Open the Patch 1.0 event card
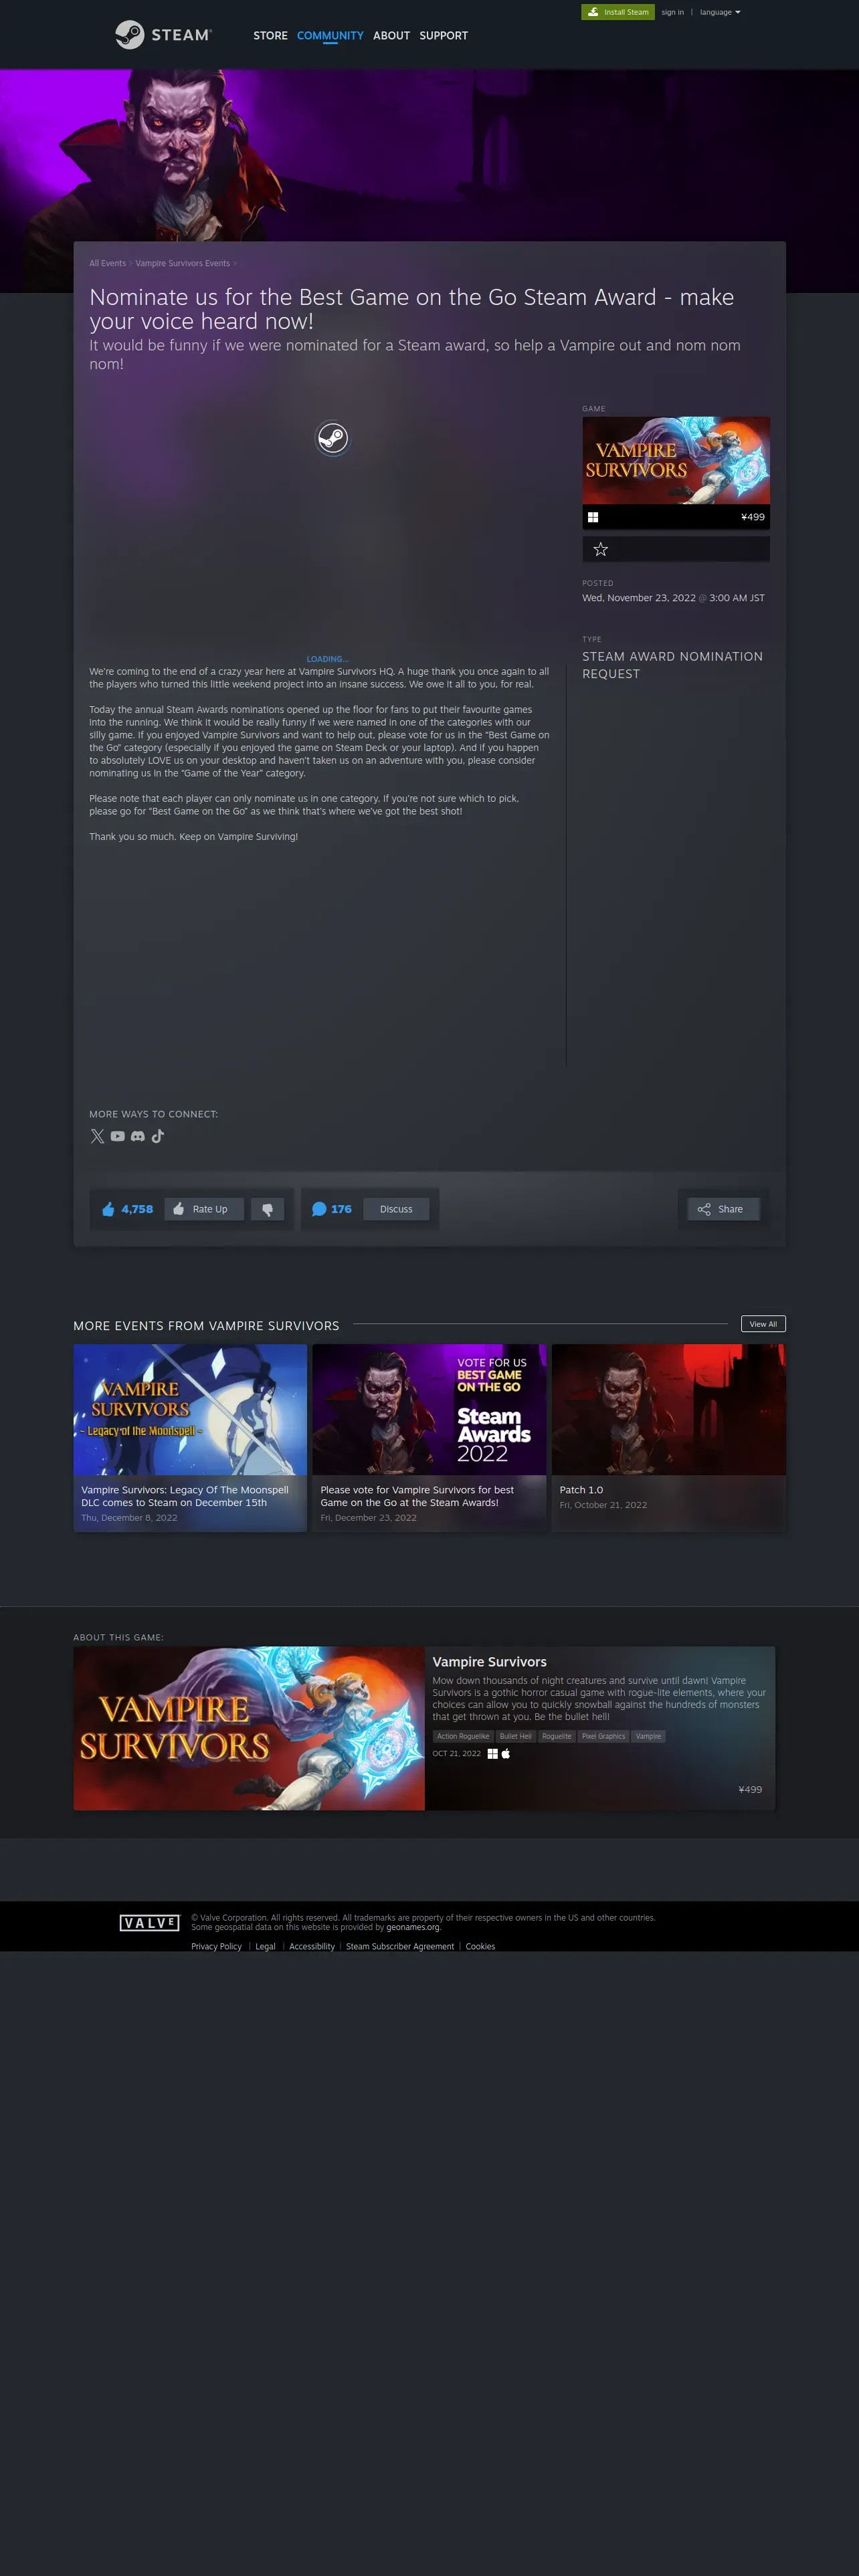The image size is (859, 2576). 669,1437
